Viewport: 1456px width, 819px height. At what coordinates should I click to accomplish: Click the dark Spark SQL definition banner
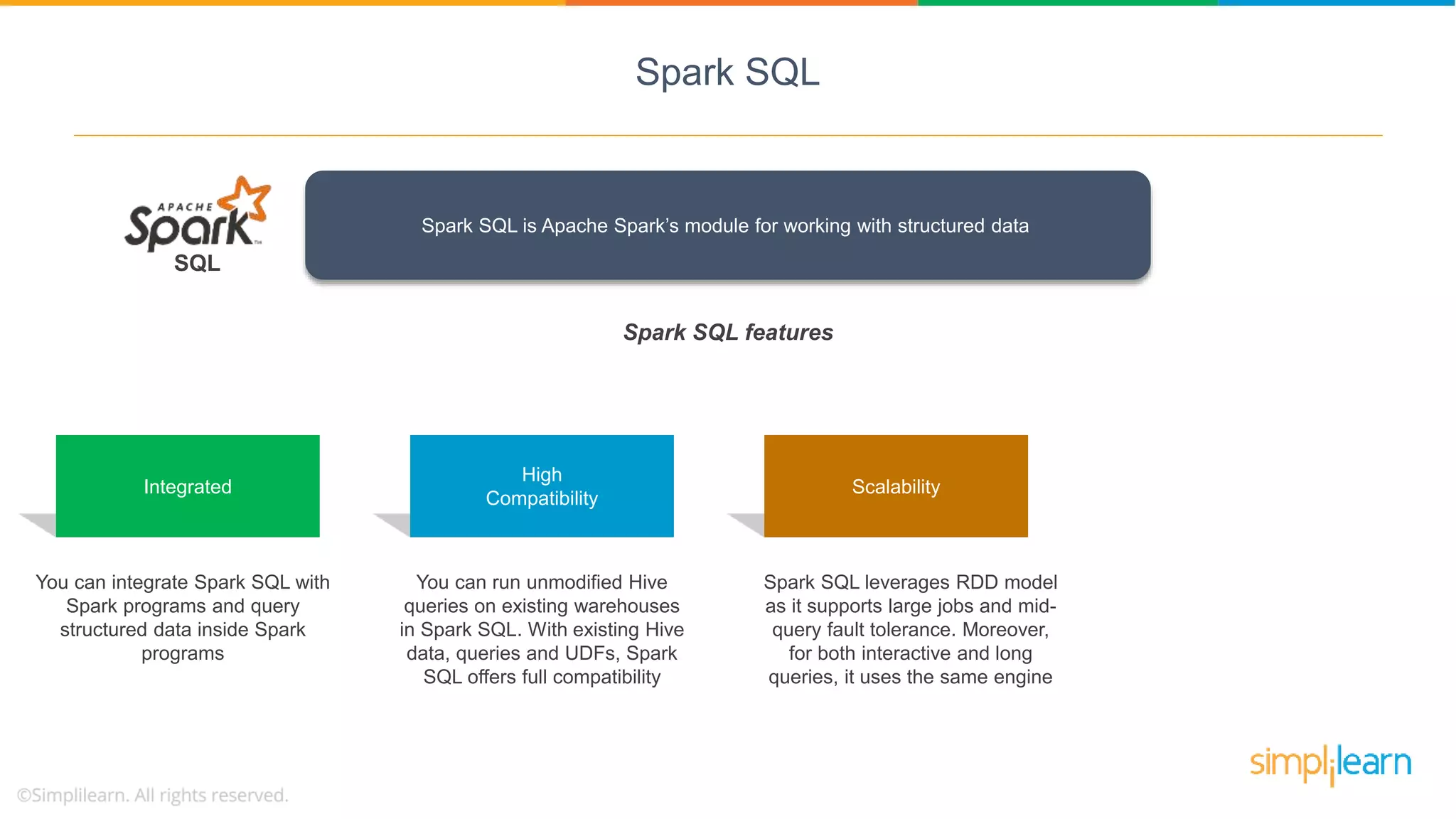727,225
